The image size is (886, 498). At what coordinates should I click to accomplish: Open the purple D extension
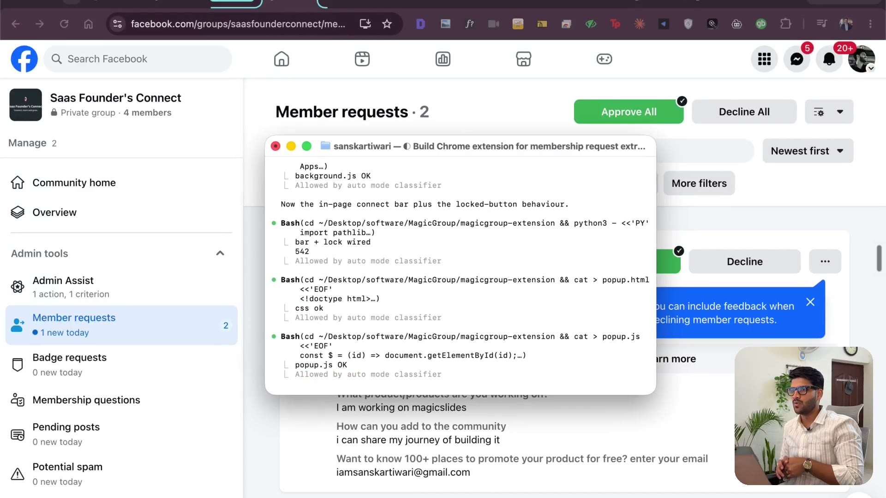(x=420, y=24)
